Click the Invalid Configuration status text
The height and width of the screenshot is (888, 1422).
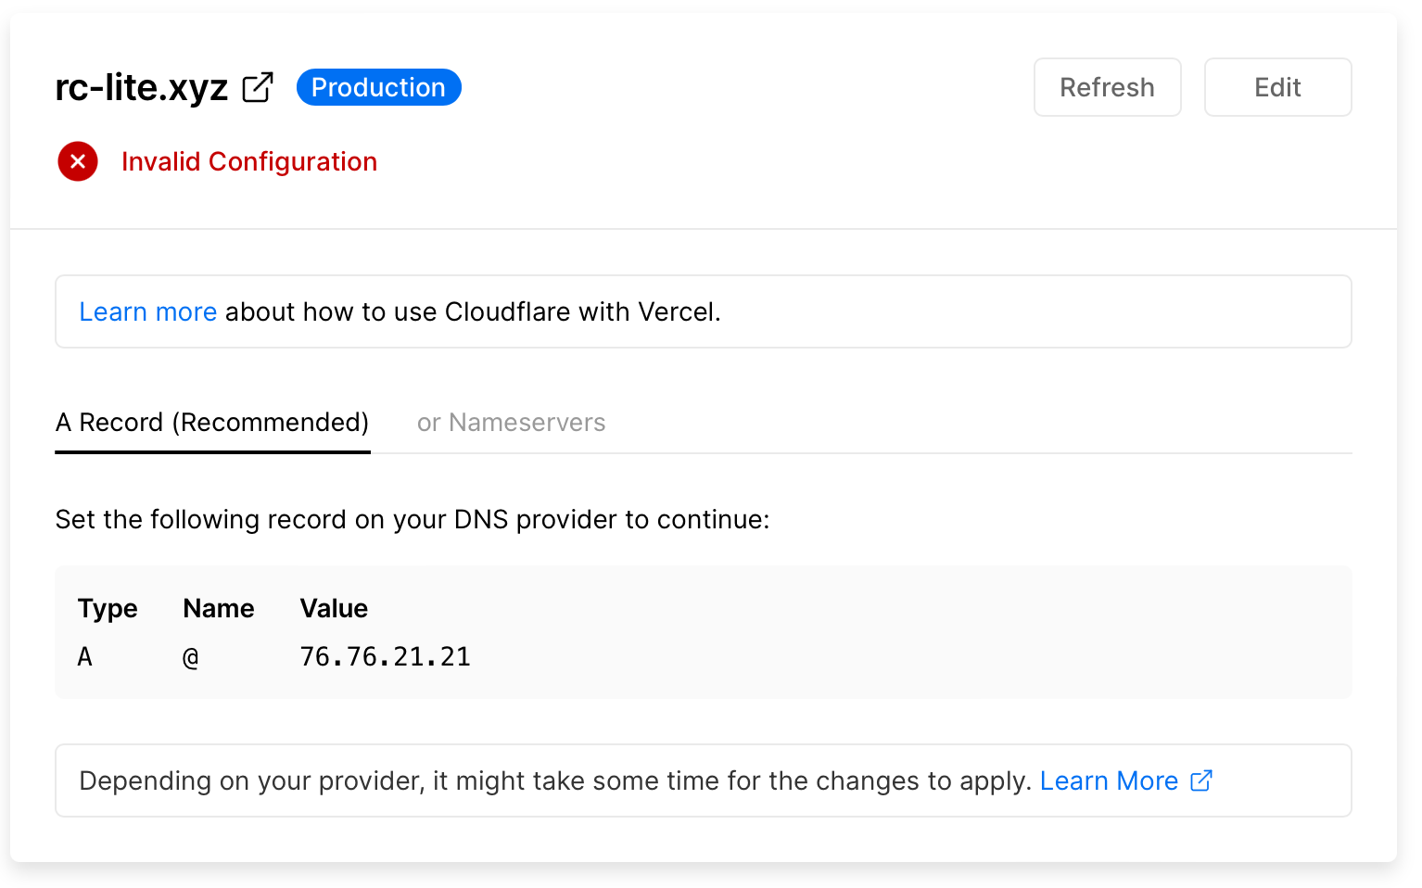click(x=248, y=160)
